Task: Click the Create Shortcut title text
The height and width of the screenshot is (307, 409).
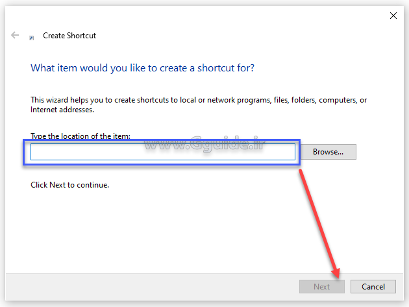Action: click(x=69, y=36)
